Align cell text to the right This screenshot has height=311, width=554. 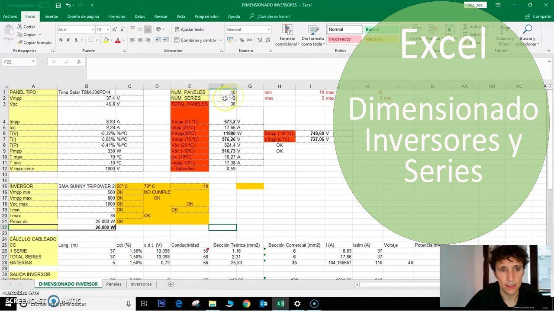pyautogui.click(x=148, y=40)
